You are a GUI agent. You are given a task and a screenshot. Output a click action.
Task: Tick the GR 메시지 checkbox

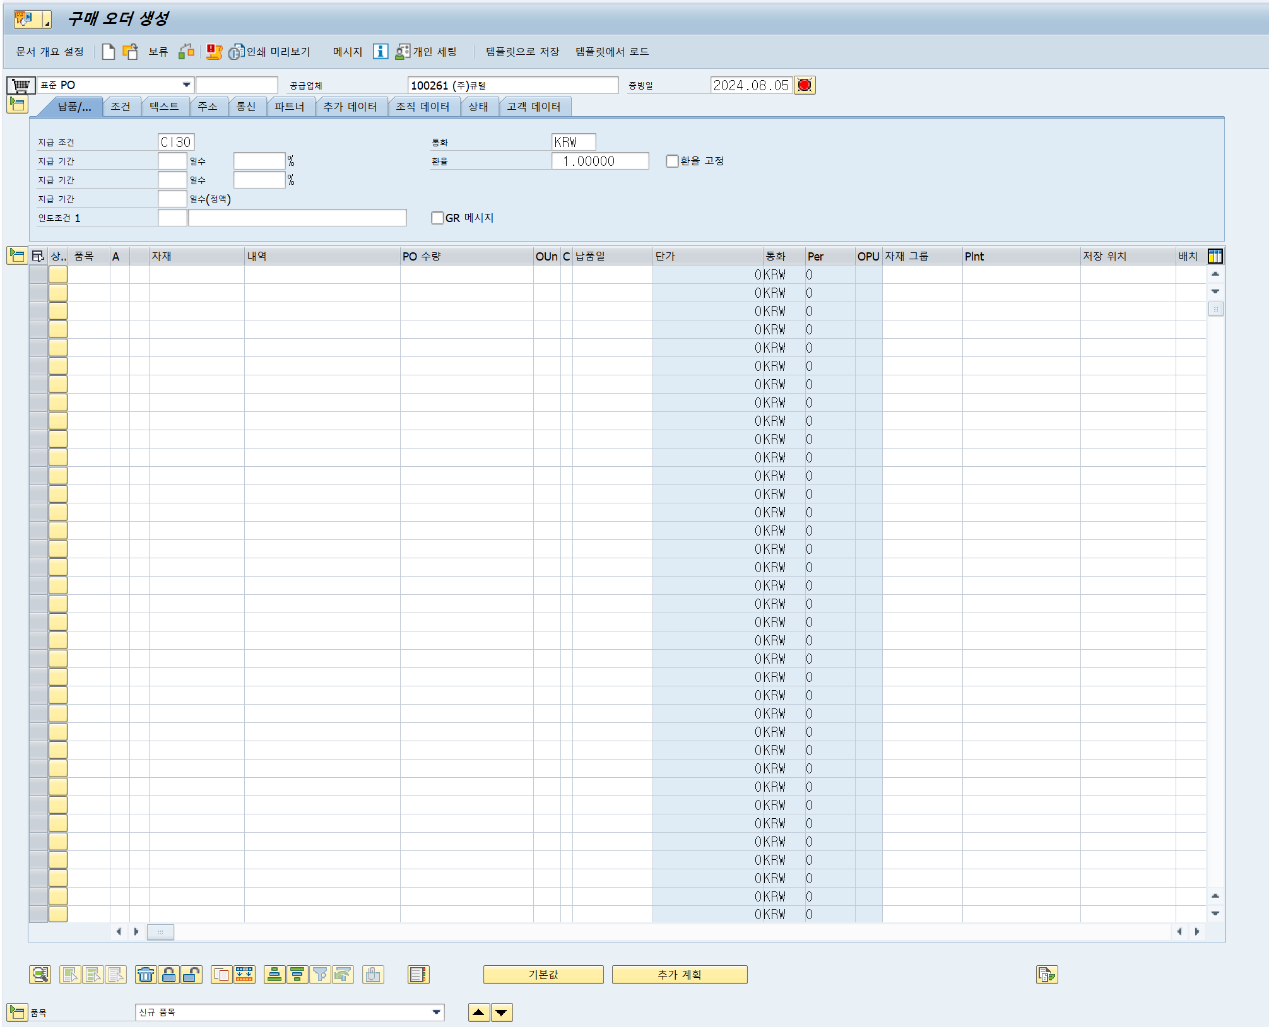(437, 218)
